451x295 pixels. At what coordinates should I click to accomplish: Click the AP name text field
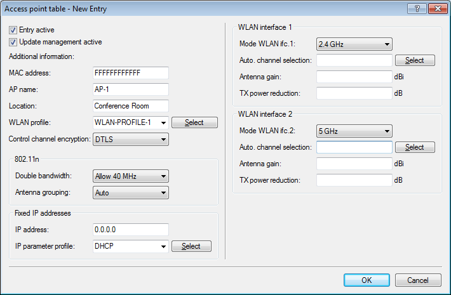coord(130,89)
